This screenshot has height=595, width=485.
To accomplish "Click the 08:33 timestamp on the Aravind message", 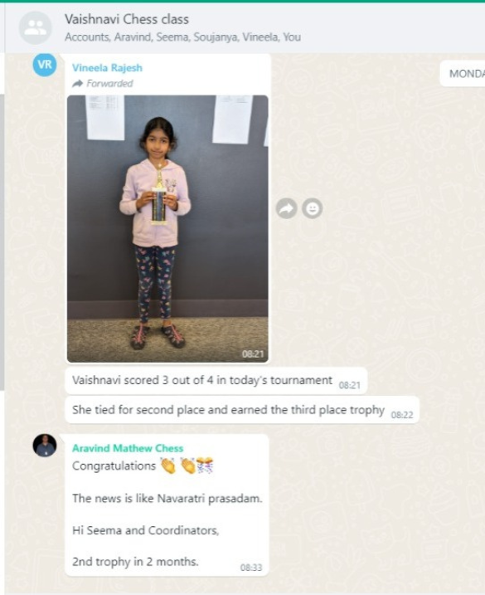I will pyautogui.click(x=251, y=568).
